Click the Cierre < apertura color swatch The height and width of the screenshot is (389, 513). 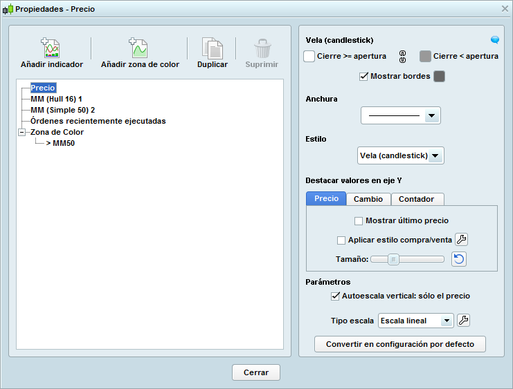tap(425, 57)
